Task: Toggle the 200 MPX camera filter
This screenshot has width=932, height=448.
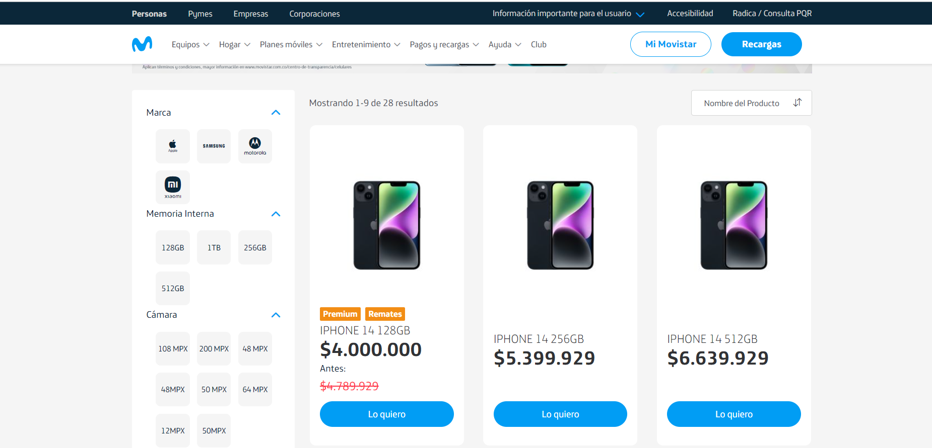Action: (x=214, y=348)
